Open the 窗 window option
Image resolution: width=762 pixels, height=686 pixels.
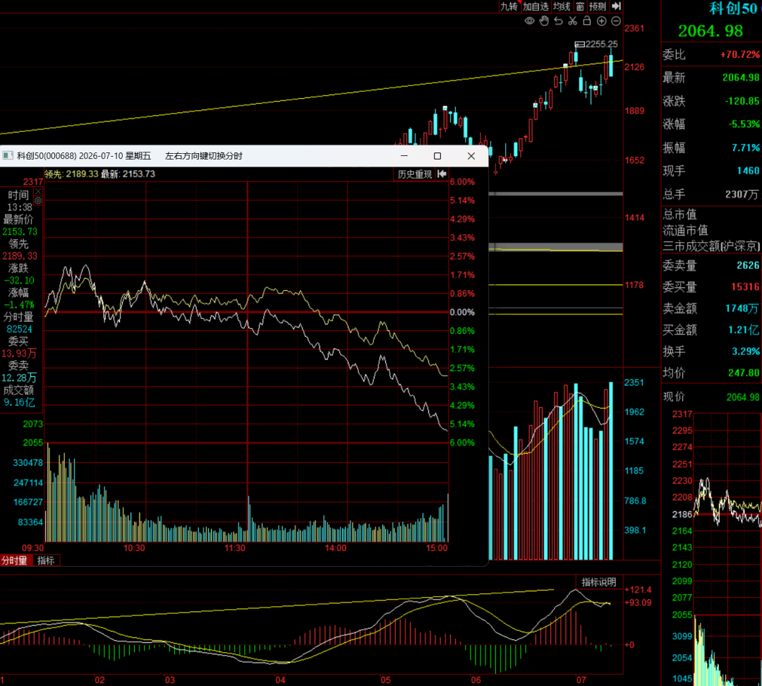pos(580,6)
